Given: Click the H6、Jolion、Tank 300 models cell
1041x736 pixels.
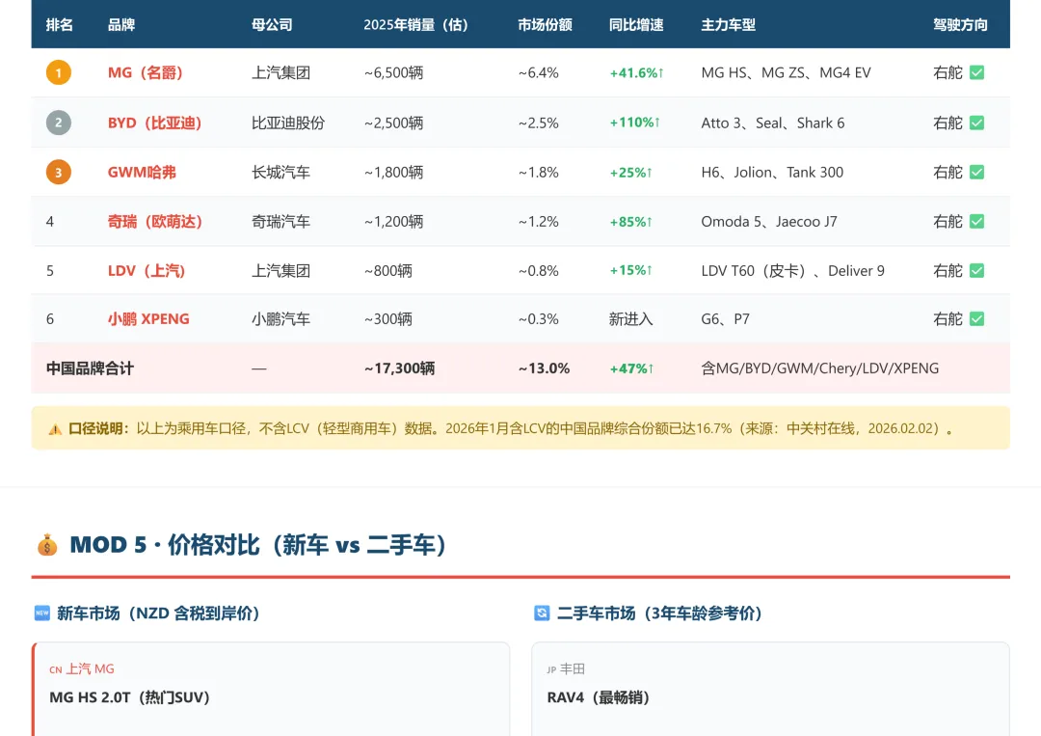Looking at the screenshot, I should (x=772, y=173).
